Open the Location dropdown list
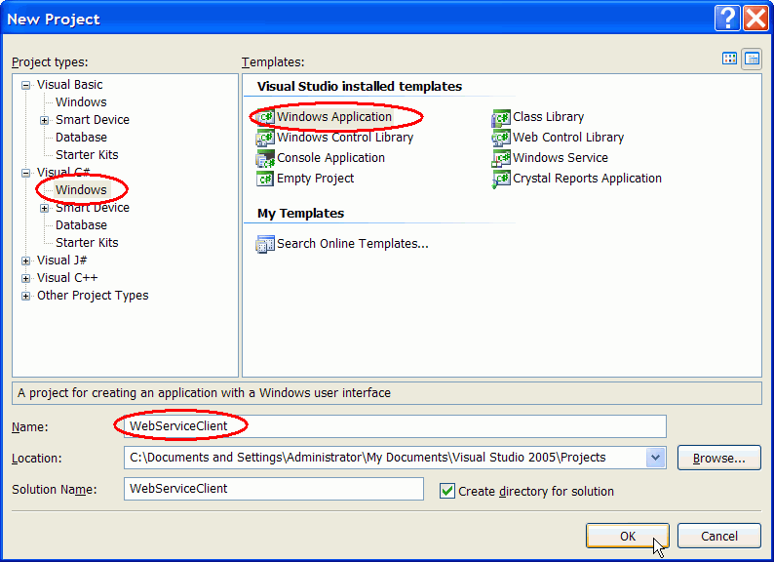Screen dimensions: 774x562 click(x=655, y=458)
